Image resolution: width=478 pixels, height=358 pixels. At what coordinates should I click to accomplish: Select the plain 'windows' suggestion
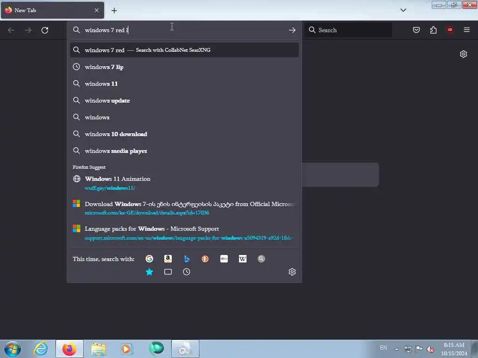[x=184, y=117]
